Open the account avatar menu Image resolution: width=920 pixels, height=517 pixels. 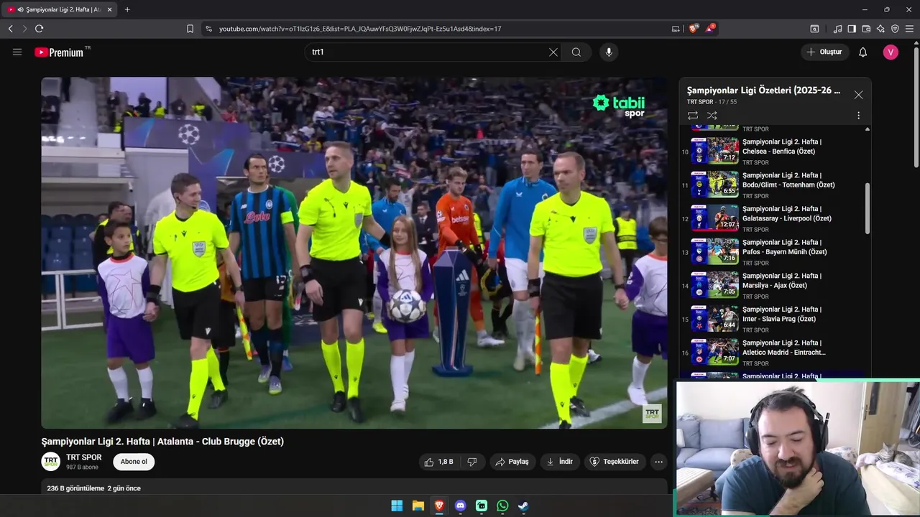coord(891,52)
